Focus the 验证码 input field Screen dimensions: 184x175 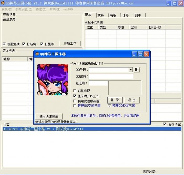pos(98,83)
